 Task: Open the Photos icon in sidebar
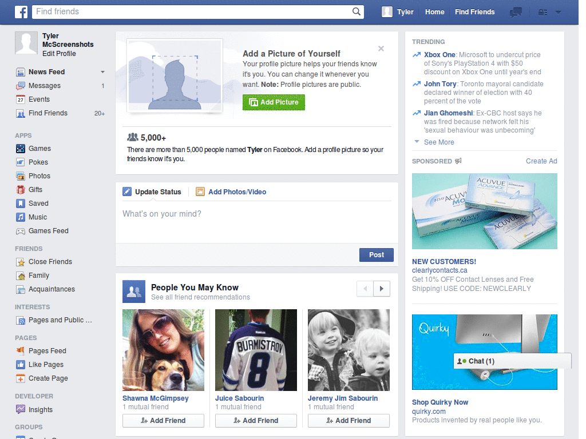point(21,176)
